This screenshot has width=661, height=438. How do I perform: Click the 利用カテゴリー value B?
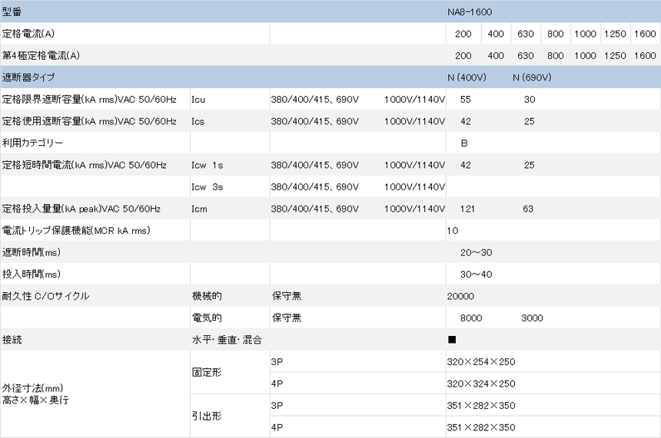[464, 143]
